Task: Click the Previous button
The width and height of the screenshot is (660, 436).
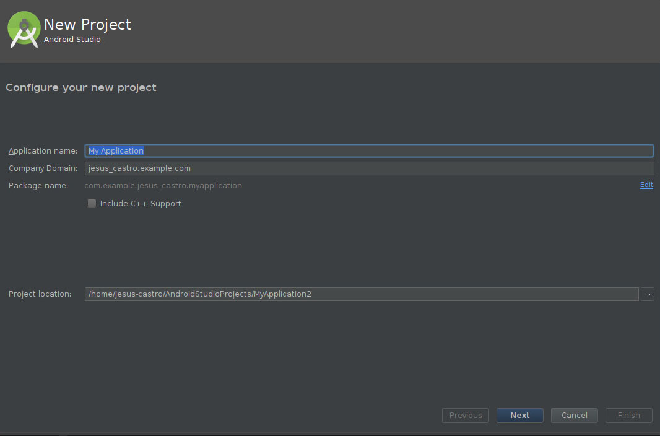Action: coord(466,416)
